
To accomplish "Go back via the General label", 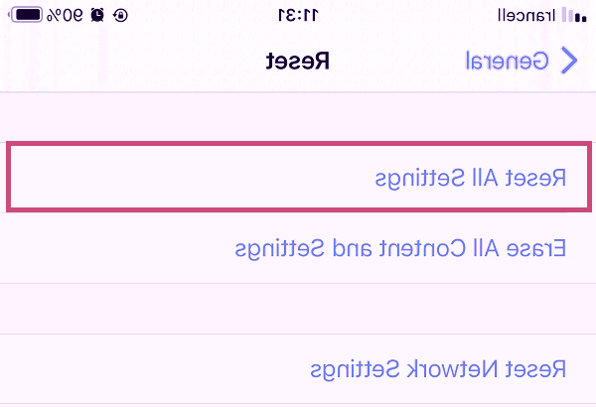I will [507, 61].
